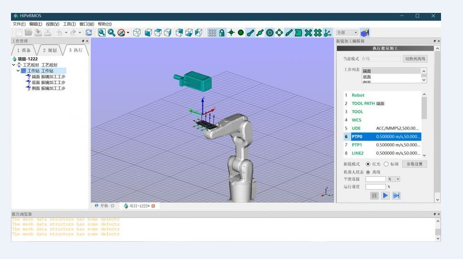Open the 工具(T) menu
The image size is (463, 259).
click(69, 24)
